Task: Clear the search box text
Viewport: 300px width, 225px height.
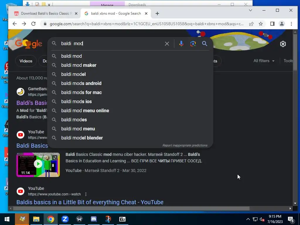Action: coord(167,44)
